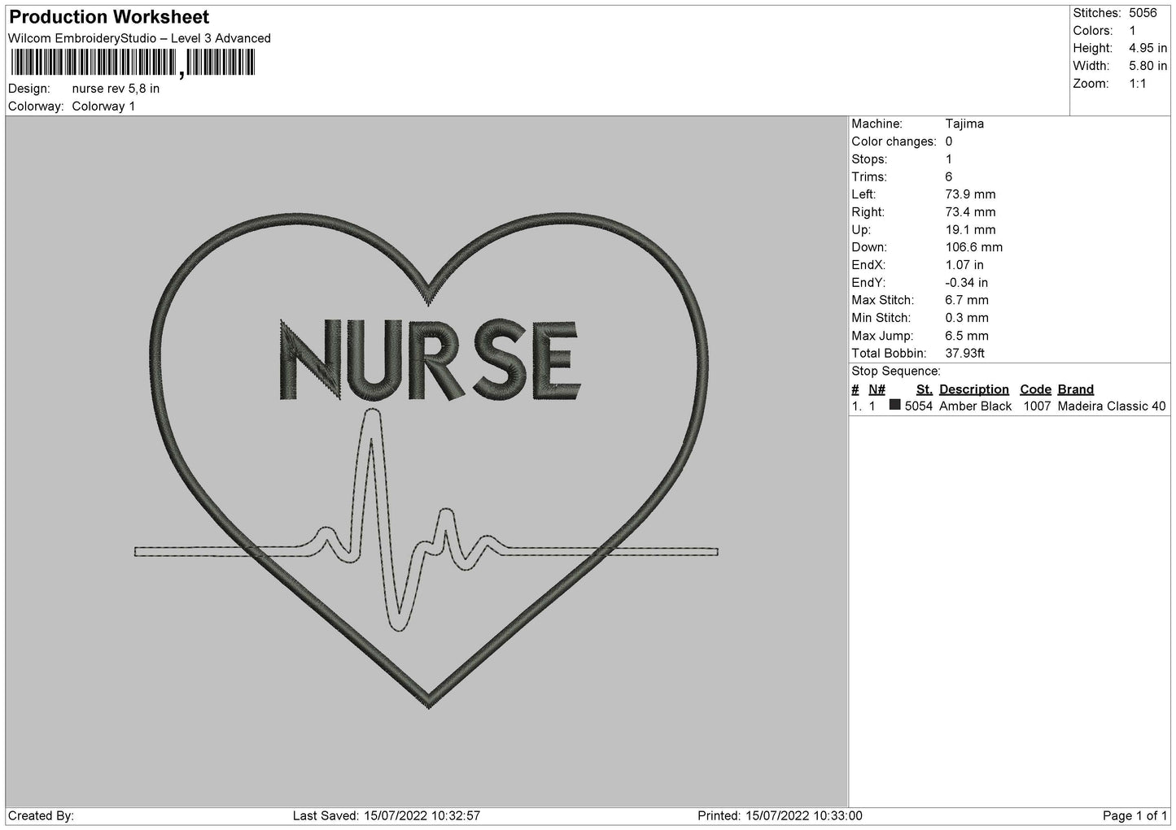
Task: Click the Brand column header
Action: (x=1076, y=390)
